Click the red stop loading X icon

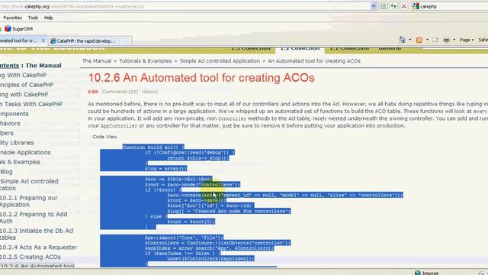coord(404,6)
